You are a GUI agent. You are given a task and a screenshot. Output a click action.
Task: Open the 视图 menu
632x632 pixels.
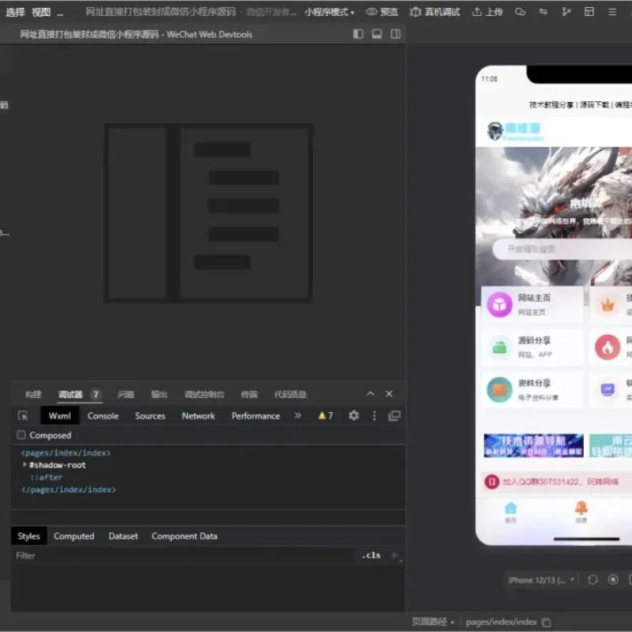click(x=41, y=12)
